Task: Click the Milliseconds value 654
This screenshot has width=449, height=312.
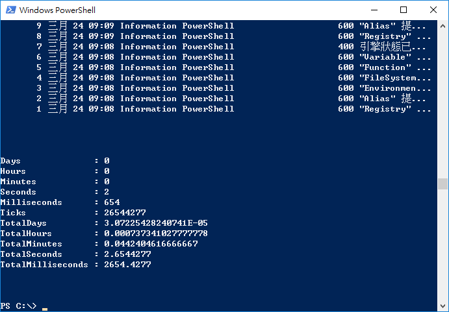Action: point(112,202)
